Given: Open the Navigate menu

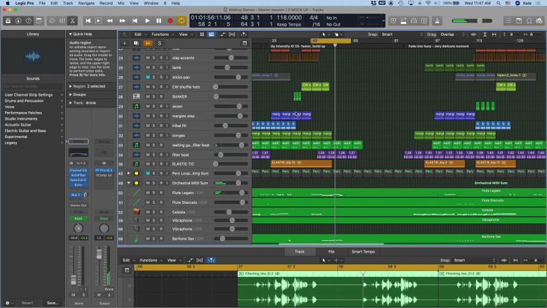Looking at the screenshot, I should [x=86, y=3].
